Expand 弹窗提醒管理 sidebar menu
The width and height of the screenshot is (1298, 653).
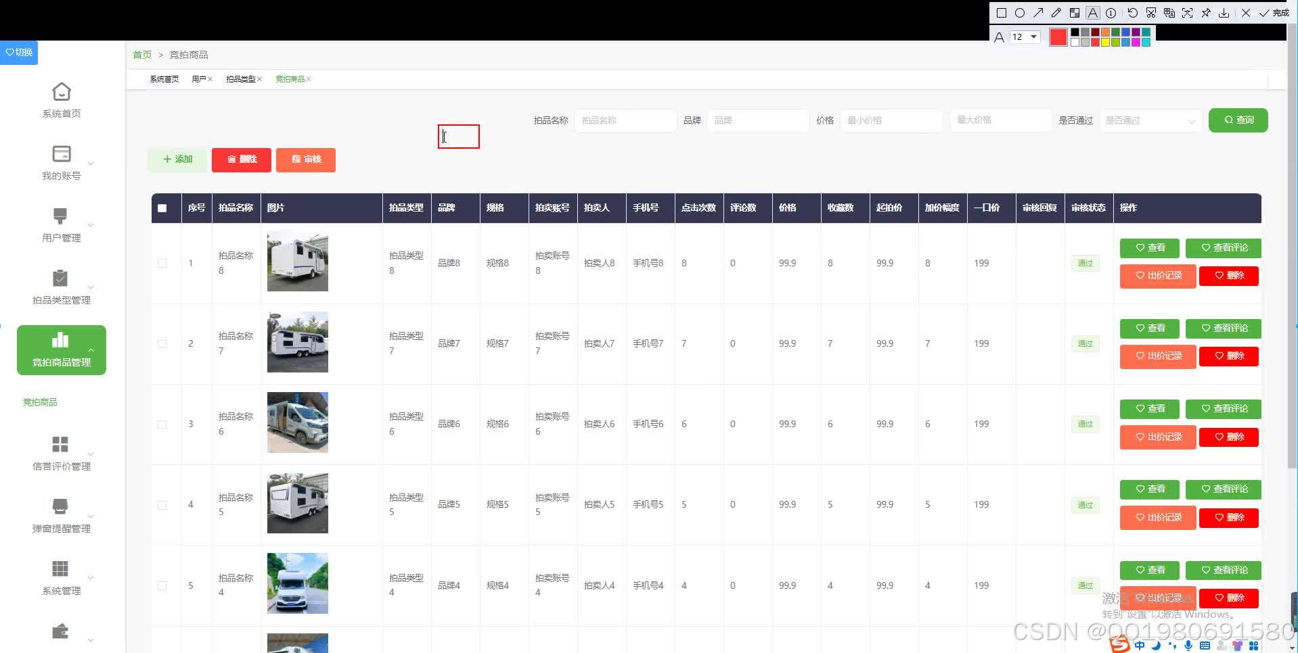point(62,516)
